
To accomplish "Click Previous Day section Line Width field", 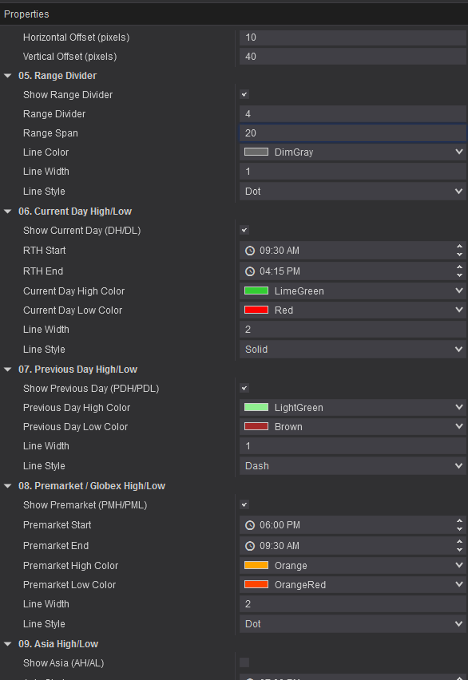I will 353,446.
